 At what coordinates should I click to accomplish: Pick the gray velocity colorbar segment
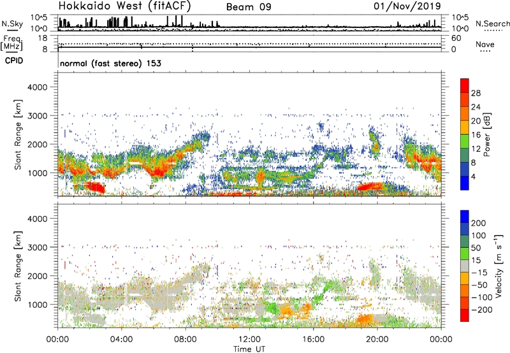[465, 266]
